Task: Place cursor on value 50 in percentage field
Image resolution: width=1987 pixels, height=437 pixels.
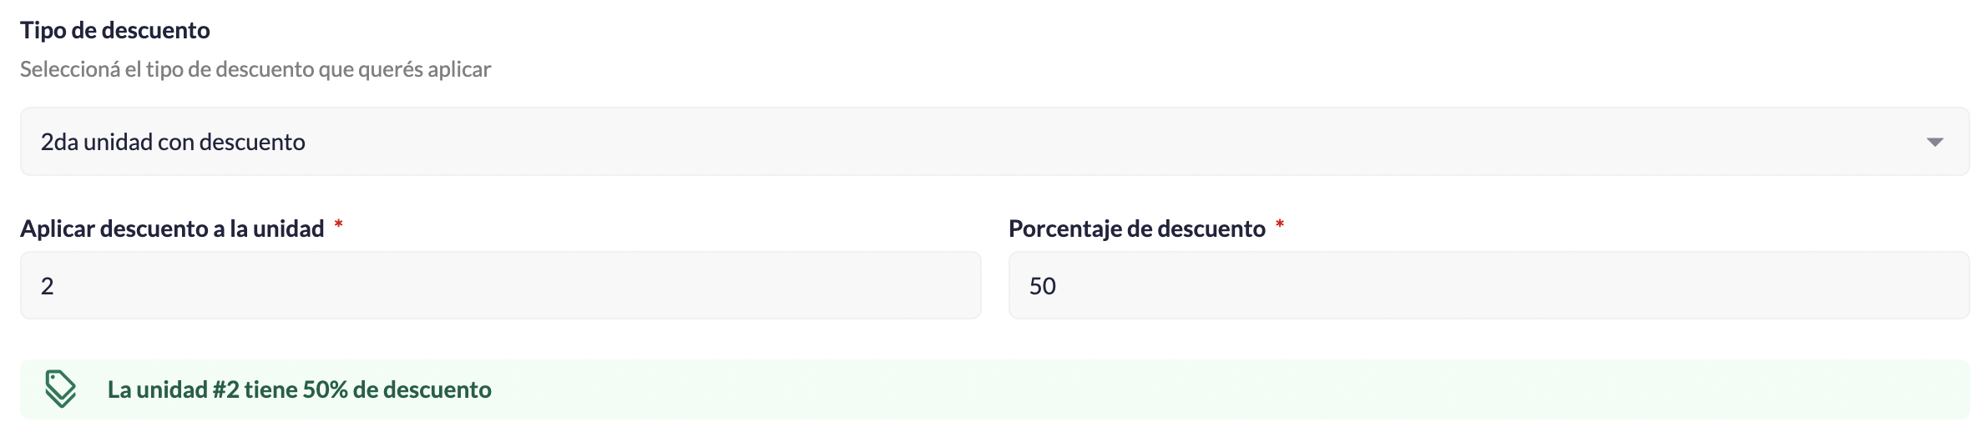Action: pyautogui.click(x=1042, y=286)
